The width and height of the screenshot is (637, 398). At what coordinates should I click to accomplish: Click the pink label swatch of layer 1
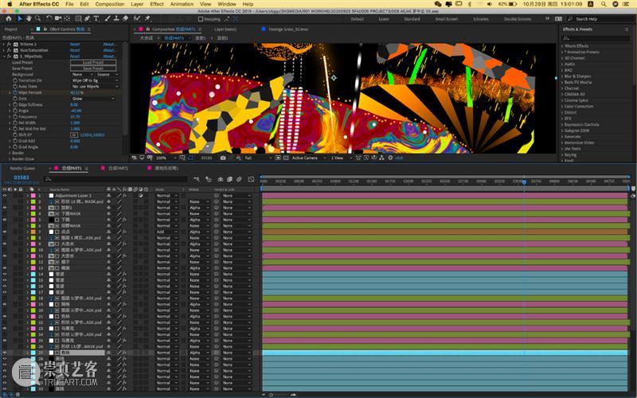pyautogui.click(x=33, y=195)
